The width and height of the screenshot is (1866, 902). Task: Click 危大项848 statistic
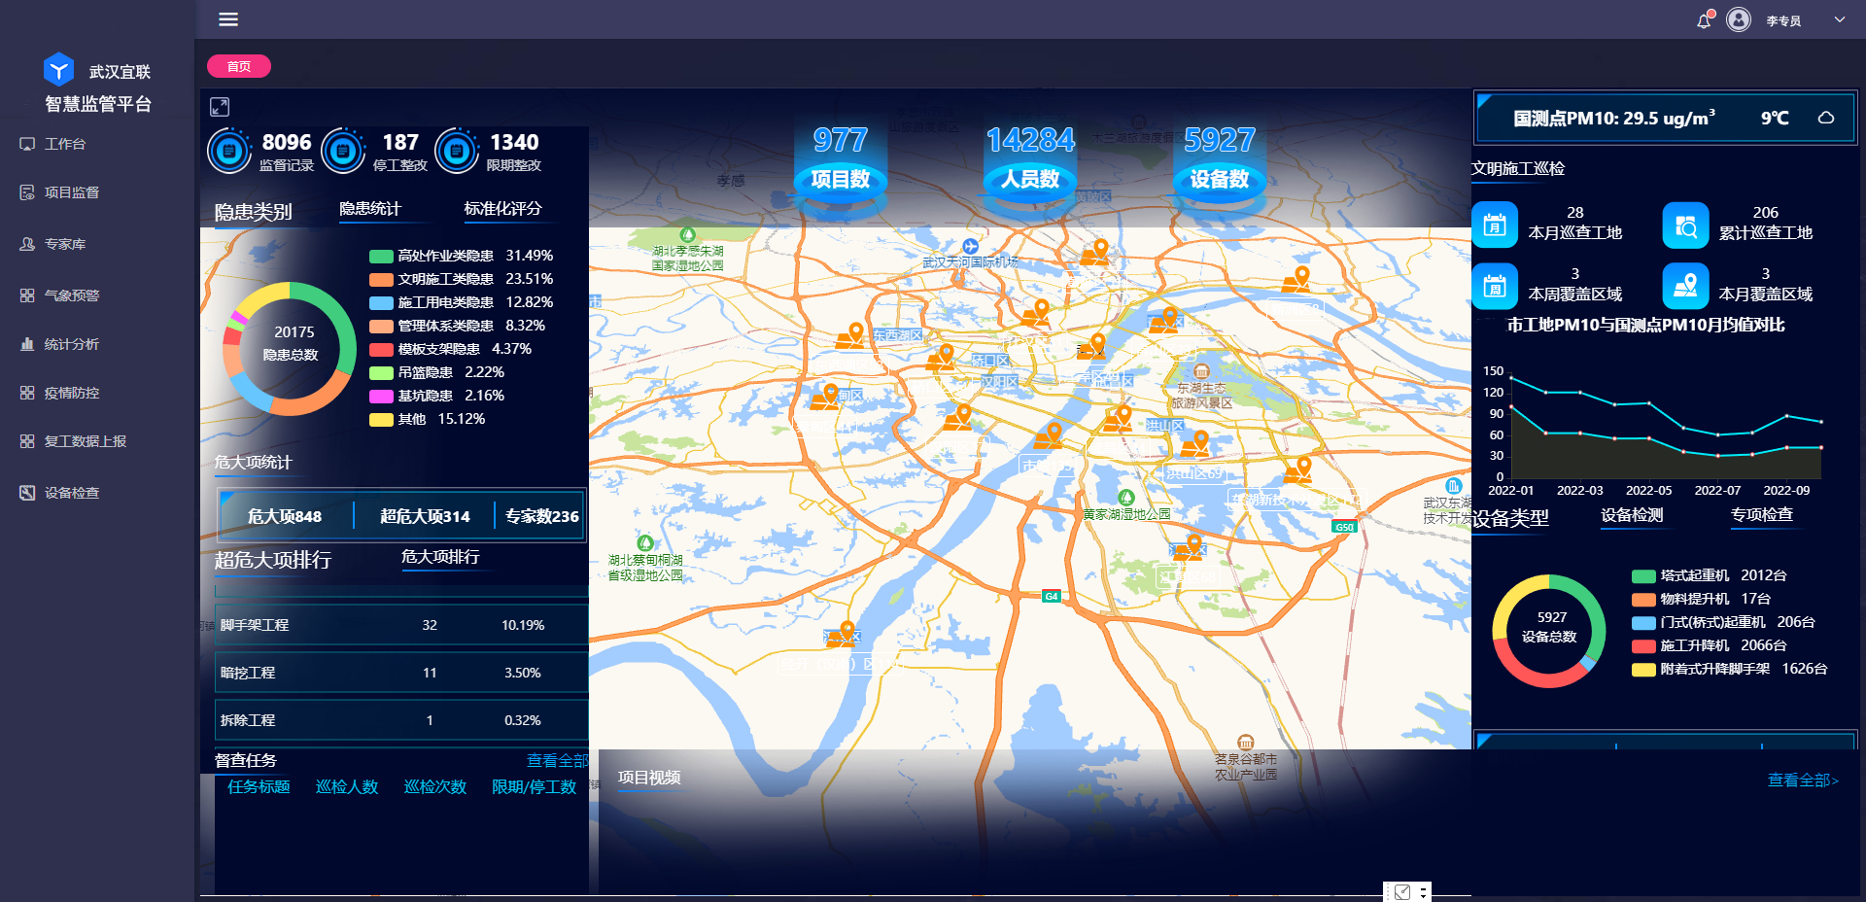[x=284, y=516]
